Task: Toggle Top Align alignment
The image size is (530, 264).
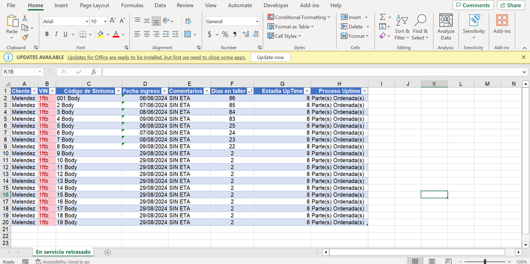Action: [137, 21]
